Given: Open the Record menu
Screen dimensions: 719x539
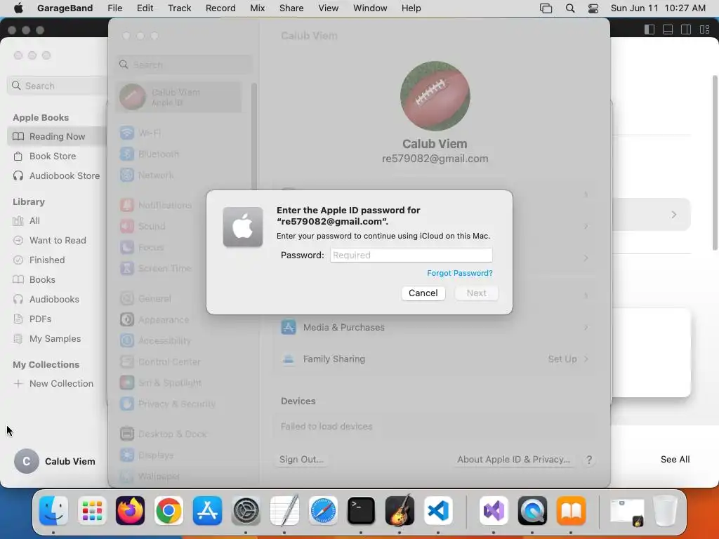Looking at the screenshot, I should click(x=220, y=8).
